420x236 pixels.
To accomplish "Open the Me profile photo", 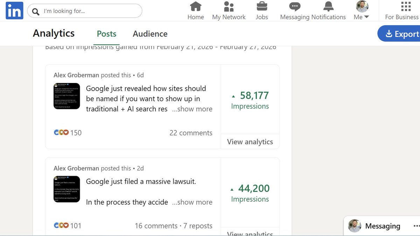I will point(362,7).
